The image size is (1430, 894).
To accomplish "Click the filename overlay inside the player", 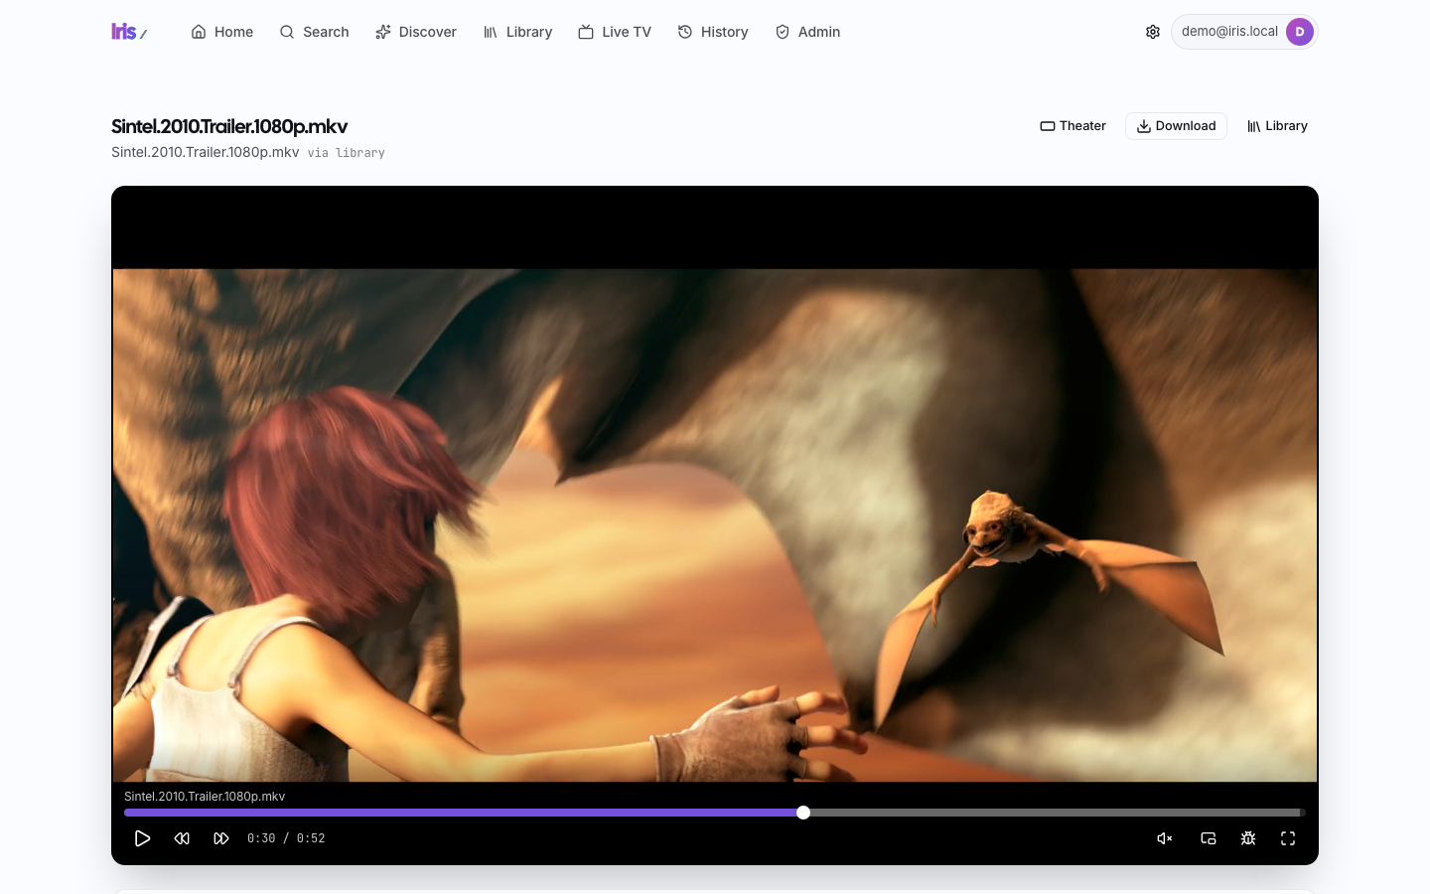I will pyautogui.click(x=205, y=797).
